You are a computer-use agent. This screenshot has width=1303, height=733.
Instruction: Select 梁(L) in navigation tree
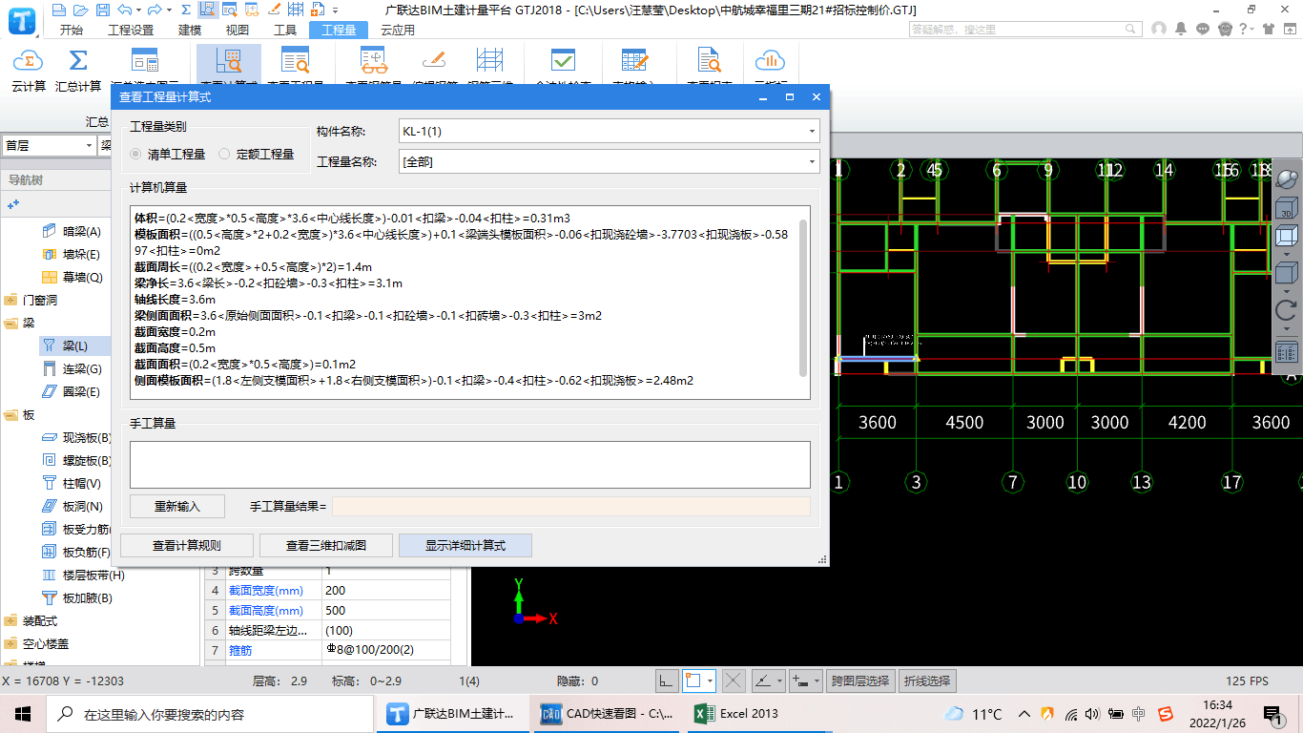[x=75, y=346]
